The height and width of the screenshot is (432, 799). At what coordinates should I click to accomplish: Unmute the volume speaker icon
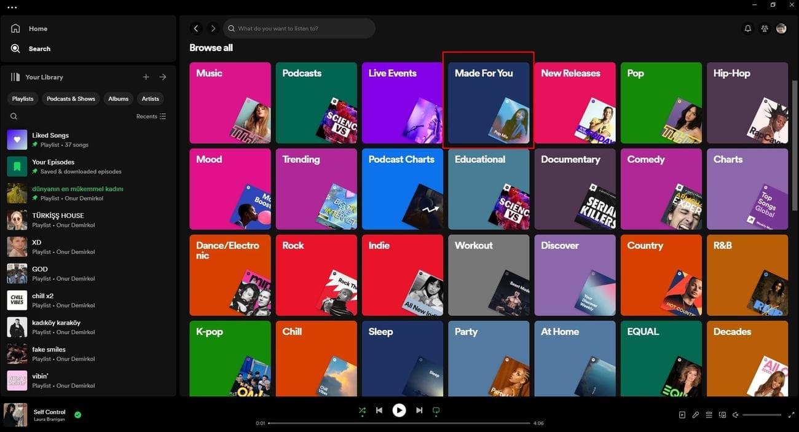point(735,414)
